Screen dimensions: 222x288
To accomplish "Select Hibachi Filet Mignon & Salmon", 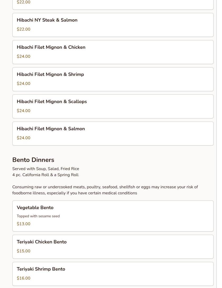I will 113,134.
